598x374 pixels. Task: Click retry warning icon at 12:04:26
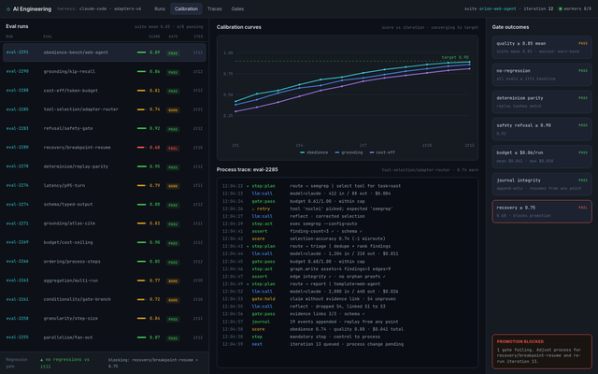[x=253, y=209]
